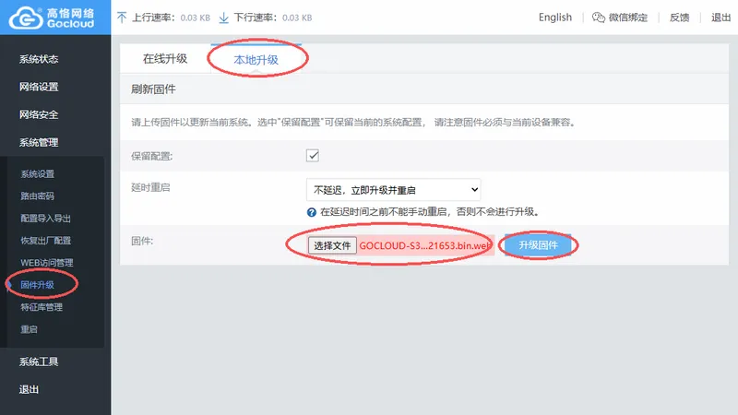The width and height of the screenshot is (738, 415).
Task: Switch language via English link
Action: (x=555, y=18)
